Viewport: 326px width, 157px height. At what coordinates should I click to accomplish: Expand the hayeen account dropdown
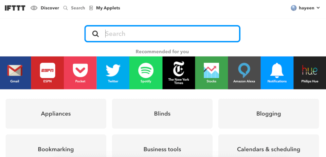pyautogui.click(x=305, y=8)
